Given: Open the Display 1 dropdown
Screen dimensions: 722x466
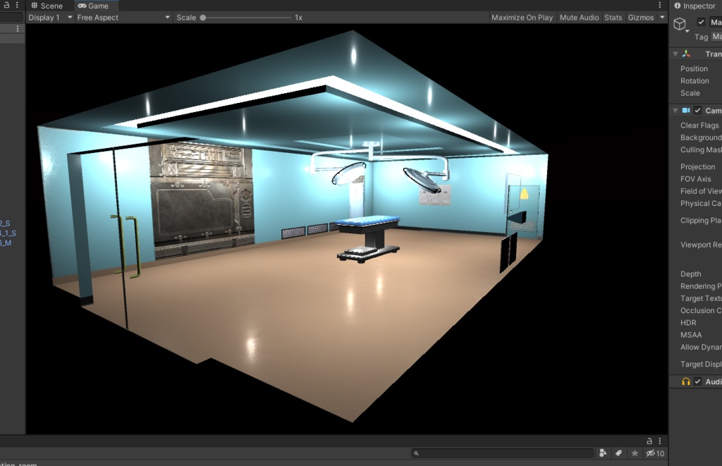Looking at the screenshot, I should [x=48, y=18].
